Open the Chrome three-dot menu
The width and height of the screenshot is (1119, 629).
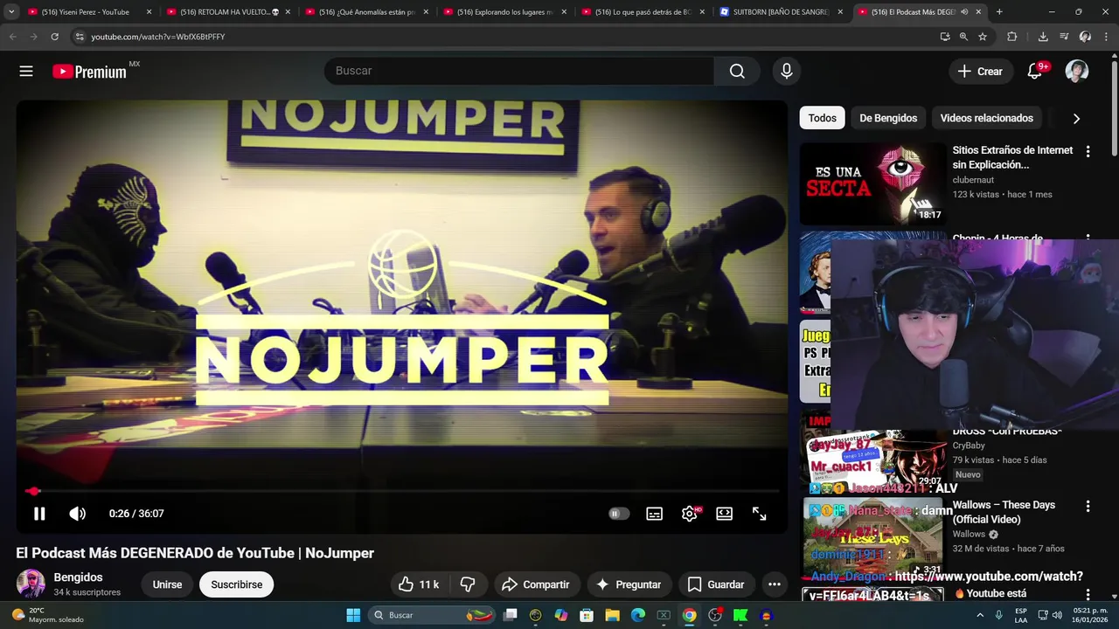(x=1106, y=37)
